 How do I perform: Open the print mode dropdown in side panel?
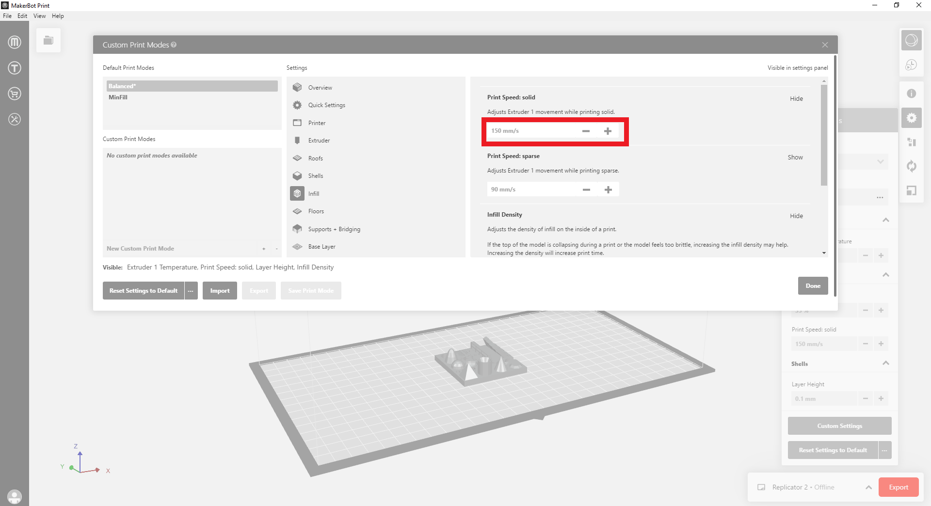(x=881, y=162)
